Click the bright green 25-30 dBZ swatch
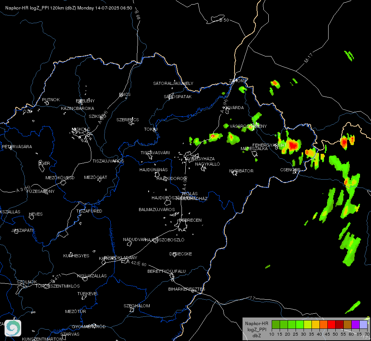Screen dimensions: 371x341 click(299, 324)
